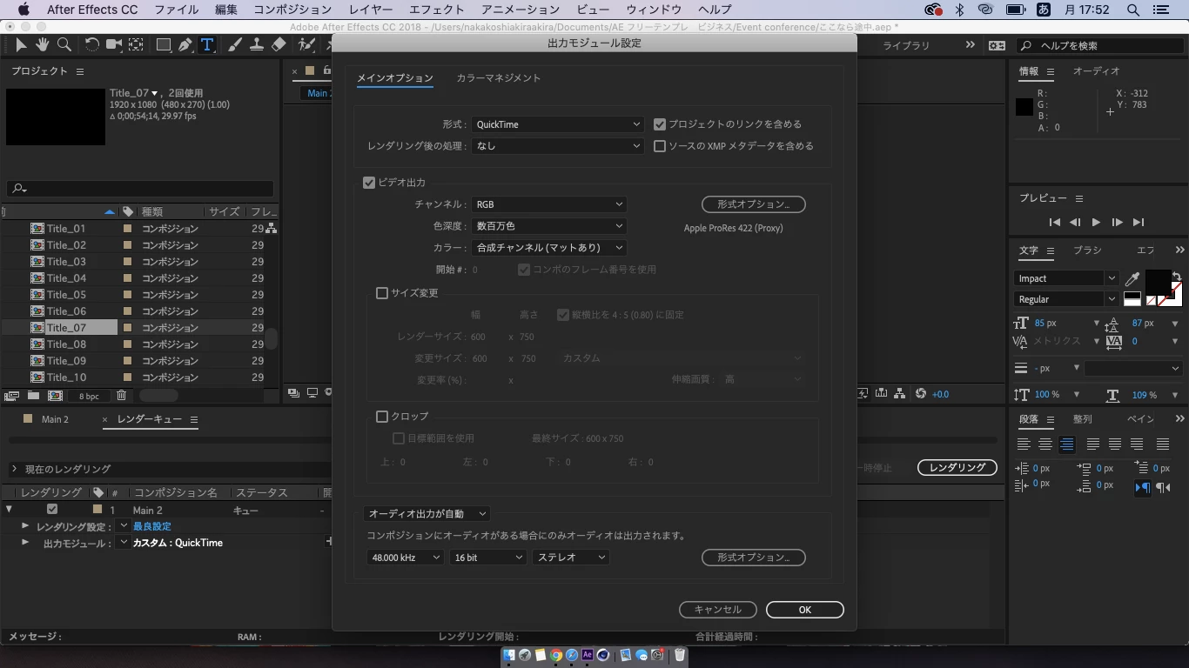Click キャンセル button in dialog
The image size is (1189, 668).
click(718, 610)
